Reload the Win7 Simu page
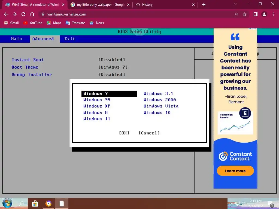The width and height of the screenshot is (279, 209). [23, 14]
